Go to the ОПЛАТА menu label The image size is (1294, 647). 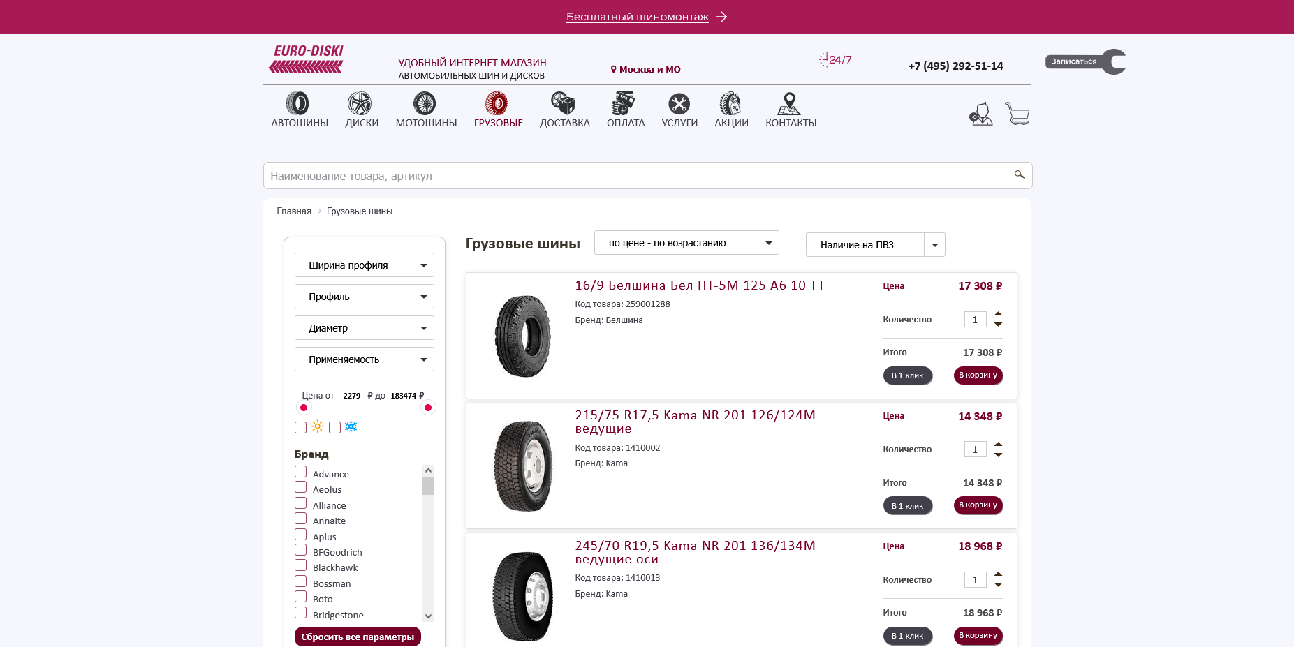tap(626, 123)
